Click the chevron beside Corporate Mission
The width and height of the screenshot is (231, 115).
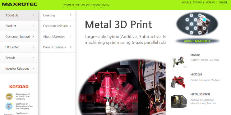coord(71,26)
